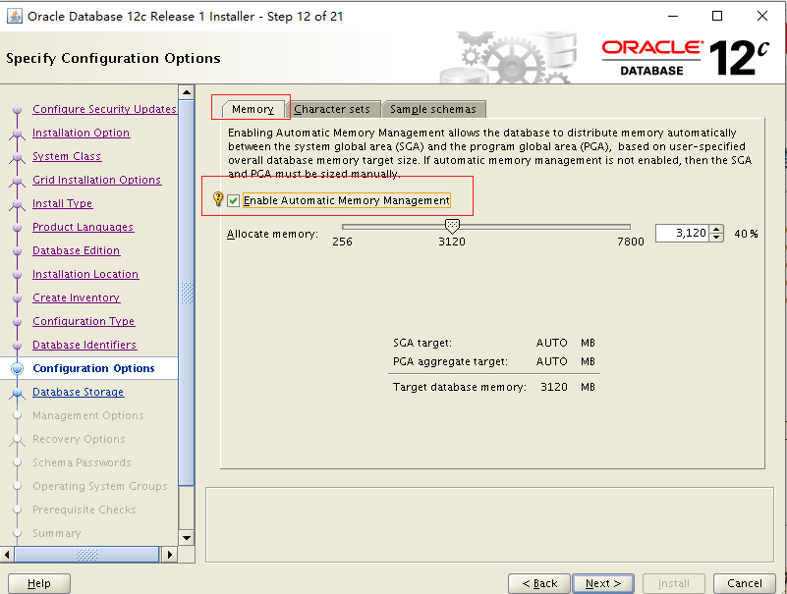Click the Back button
787x594 pixels.
(539, 583)
